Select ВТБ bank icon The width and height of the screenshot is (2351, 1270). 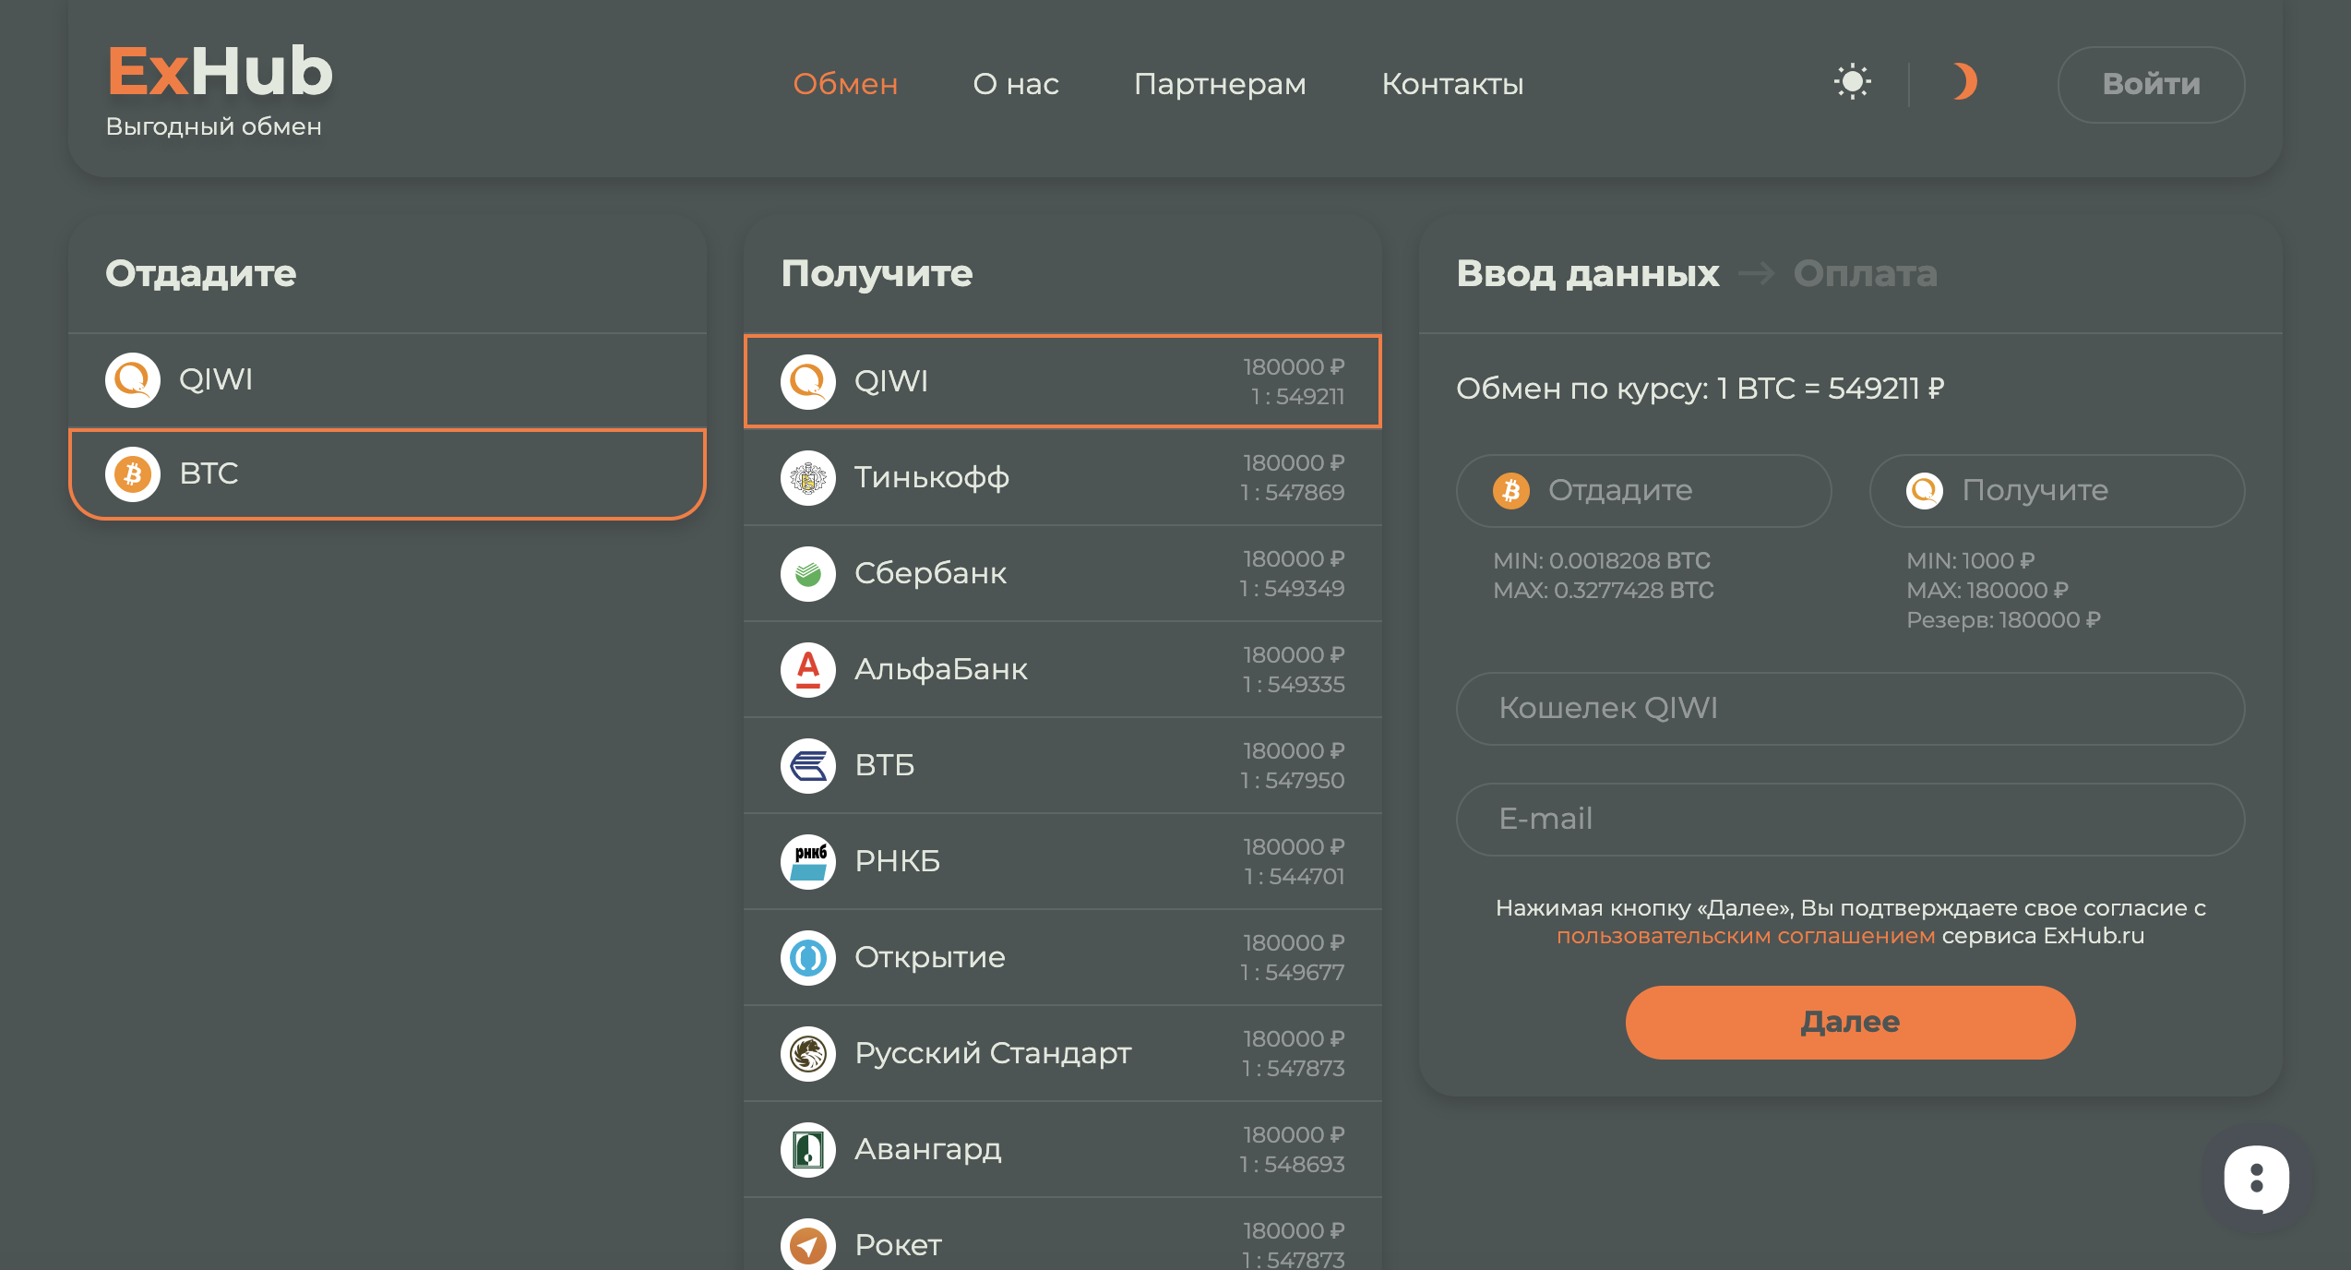808,766
